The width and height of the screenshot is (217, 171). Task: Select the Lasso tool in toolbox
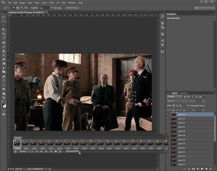pos(4,25)
